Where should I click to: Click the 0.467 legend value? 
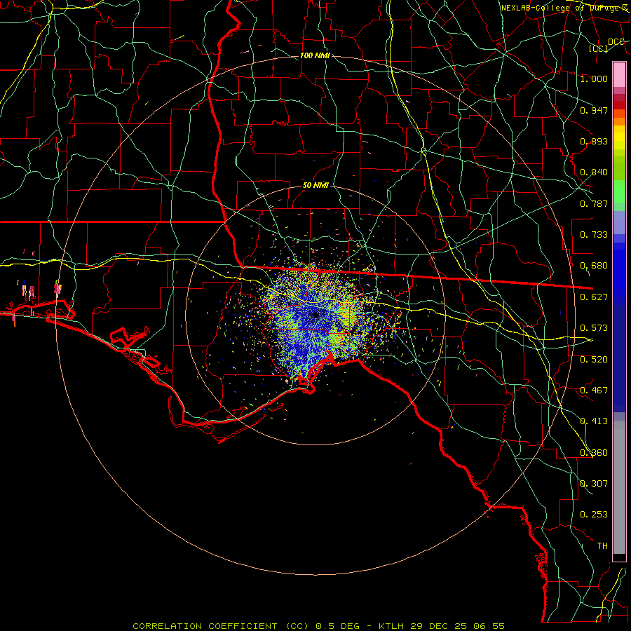(x=594, y=391)
